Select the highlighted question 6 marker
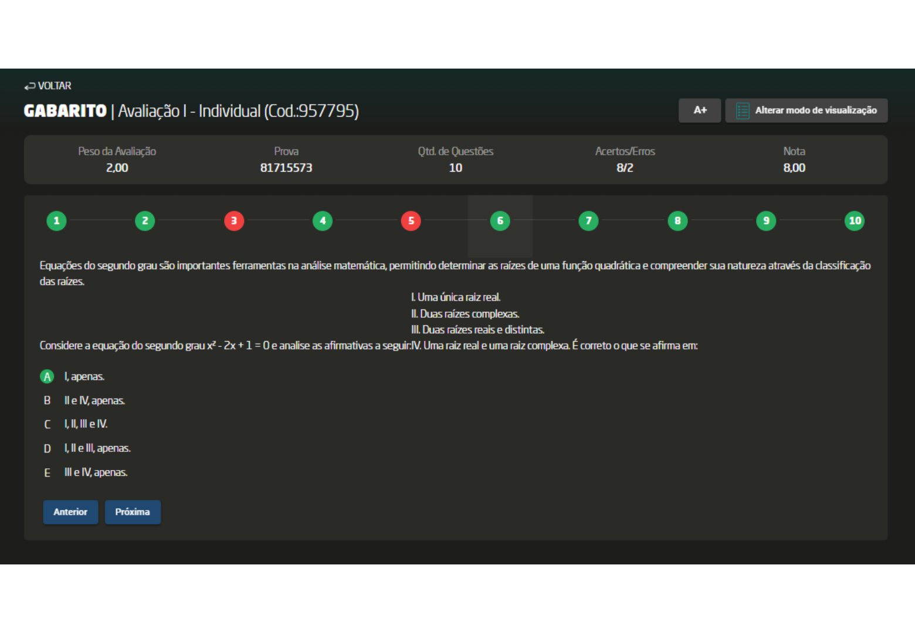Screen dimensions: 915x633 [500, 221]
